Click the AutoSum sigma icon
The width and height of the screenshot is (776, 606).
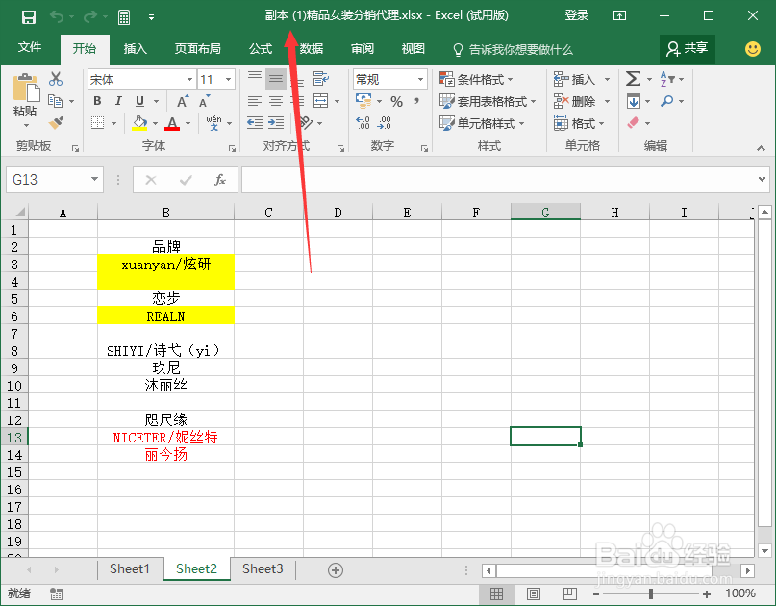[x=633, y=79]
